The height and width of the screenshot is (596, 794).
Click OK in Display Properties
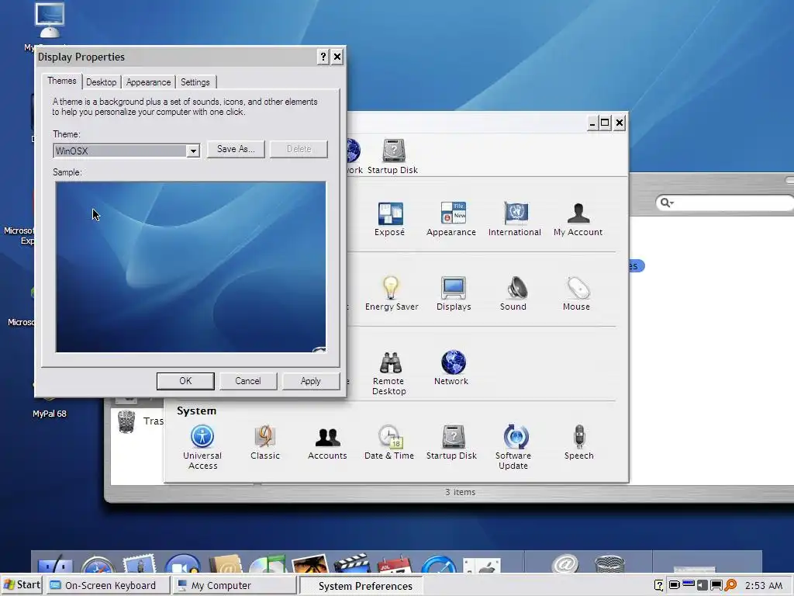[x=185, y=381]
